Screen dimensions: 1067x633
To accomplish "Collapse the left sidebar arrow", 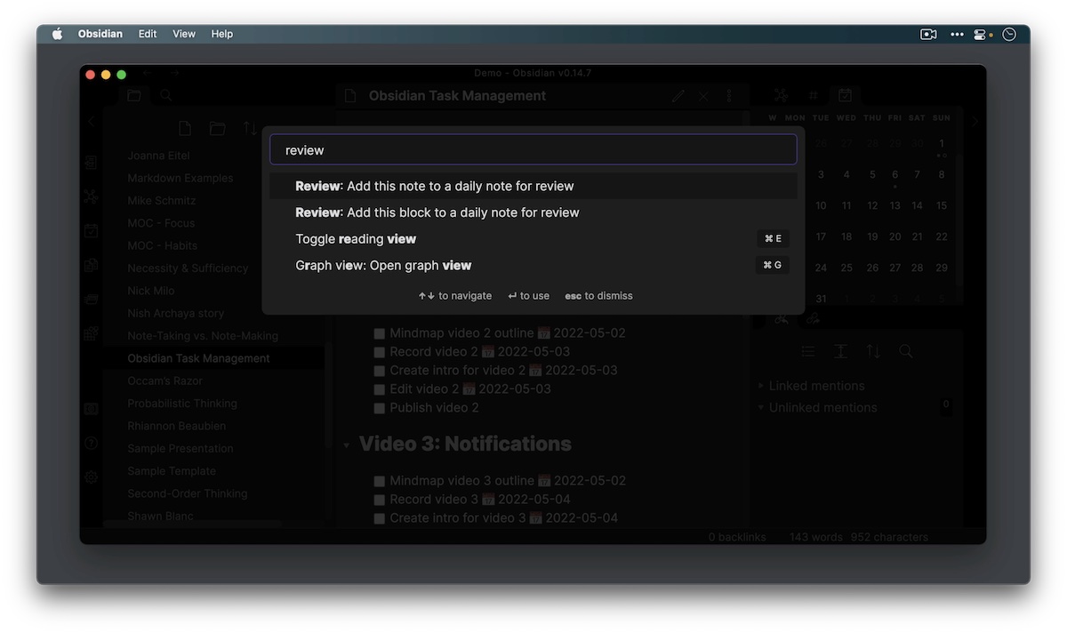I will (91, 122).
